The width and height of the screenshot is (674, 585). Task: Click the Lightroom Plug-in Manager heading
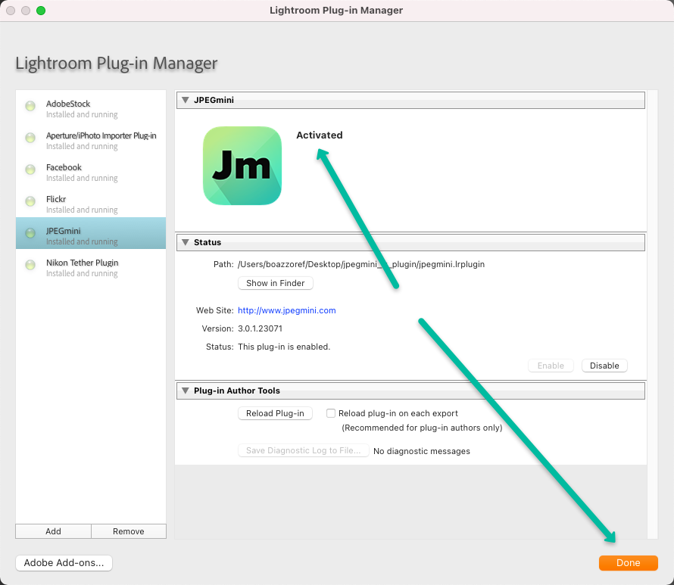pos(117,63)
